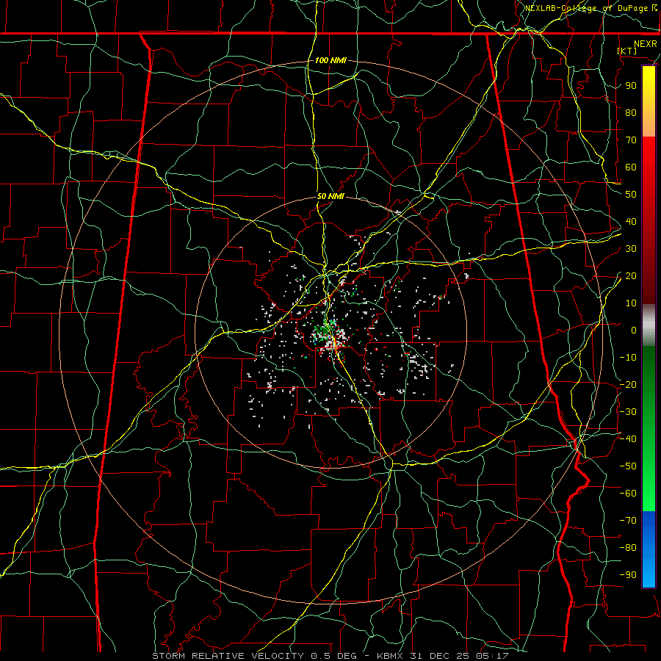
Task: Click the "-50" scale value
Action: pyautogui.click(x=628, y=466)
